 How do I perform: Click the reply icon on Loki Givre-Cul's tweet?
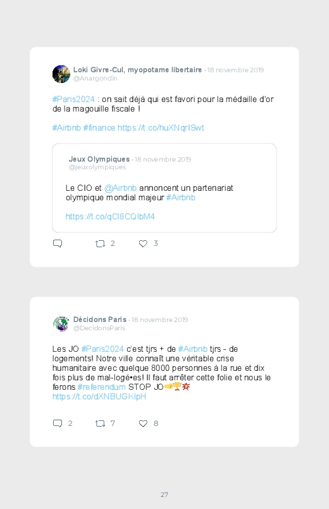pyautogui.click(x=58, y=243)
